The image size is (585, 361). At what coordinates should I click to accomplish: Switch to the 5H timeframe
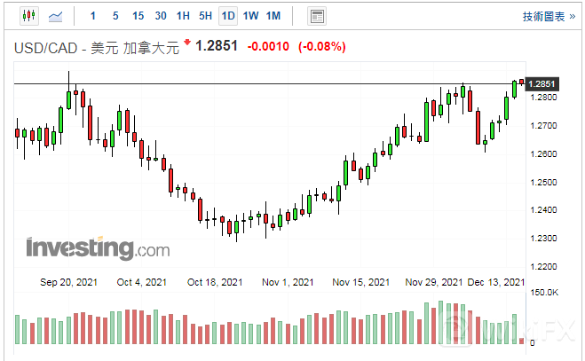(x=205, y=16)
